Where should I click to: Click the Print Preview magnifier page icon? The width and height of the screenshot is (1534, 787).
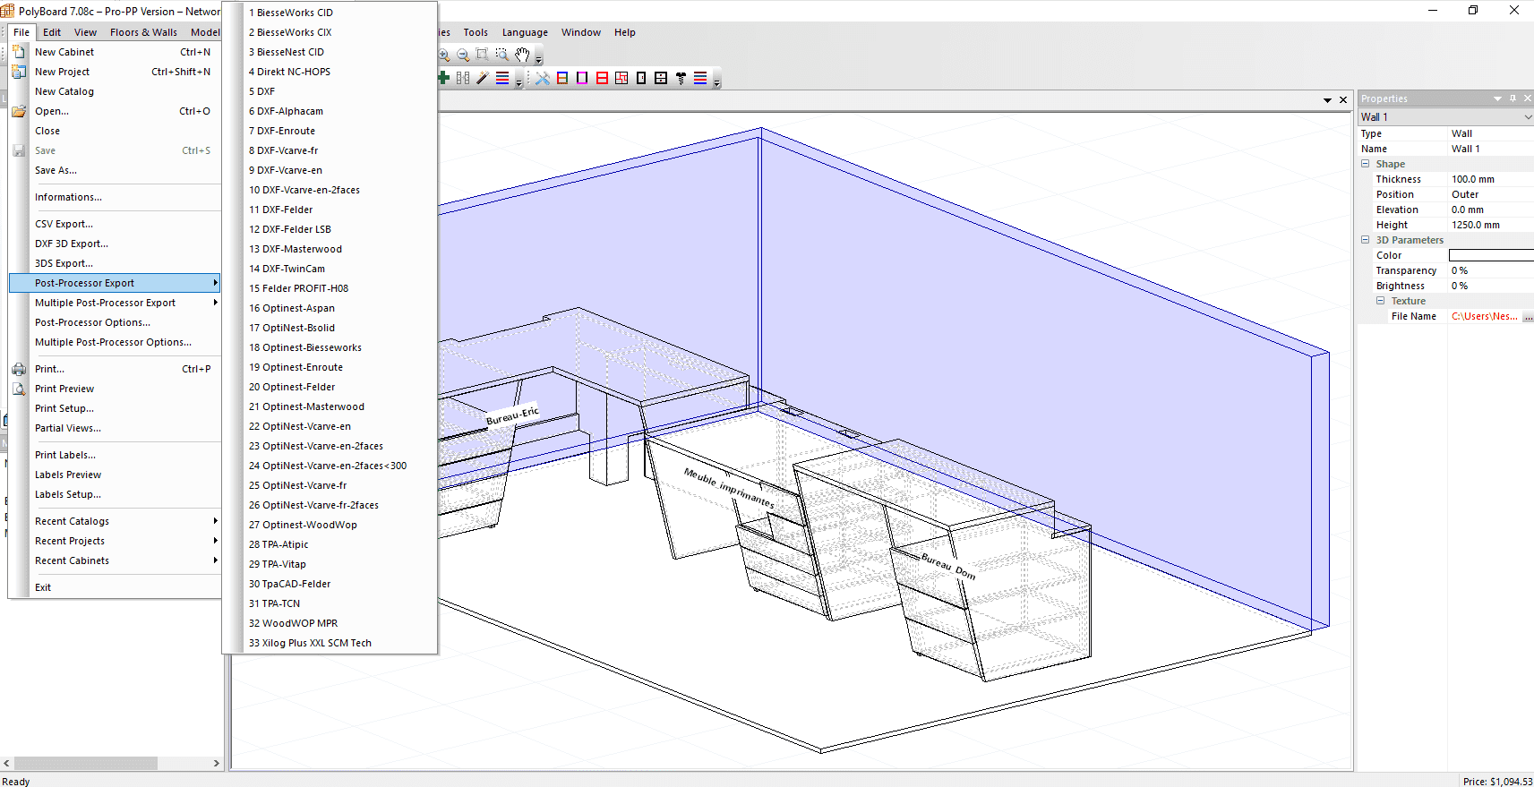[19, 389]
